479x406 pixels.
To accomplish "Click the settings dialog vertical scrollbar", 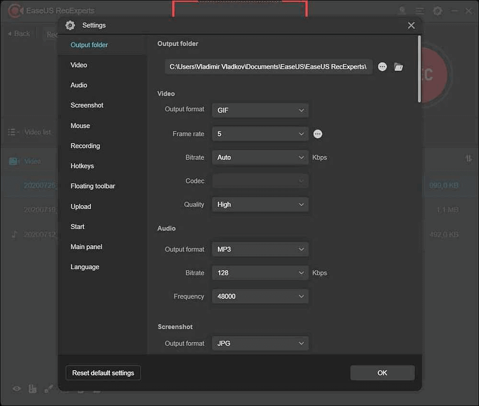I will pyautogui.click(x=419, y=69).
